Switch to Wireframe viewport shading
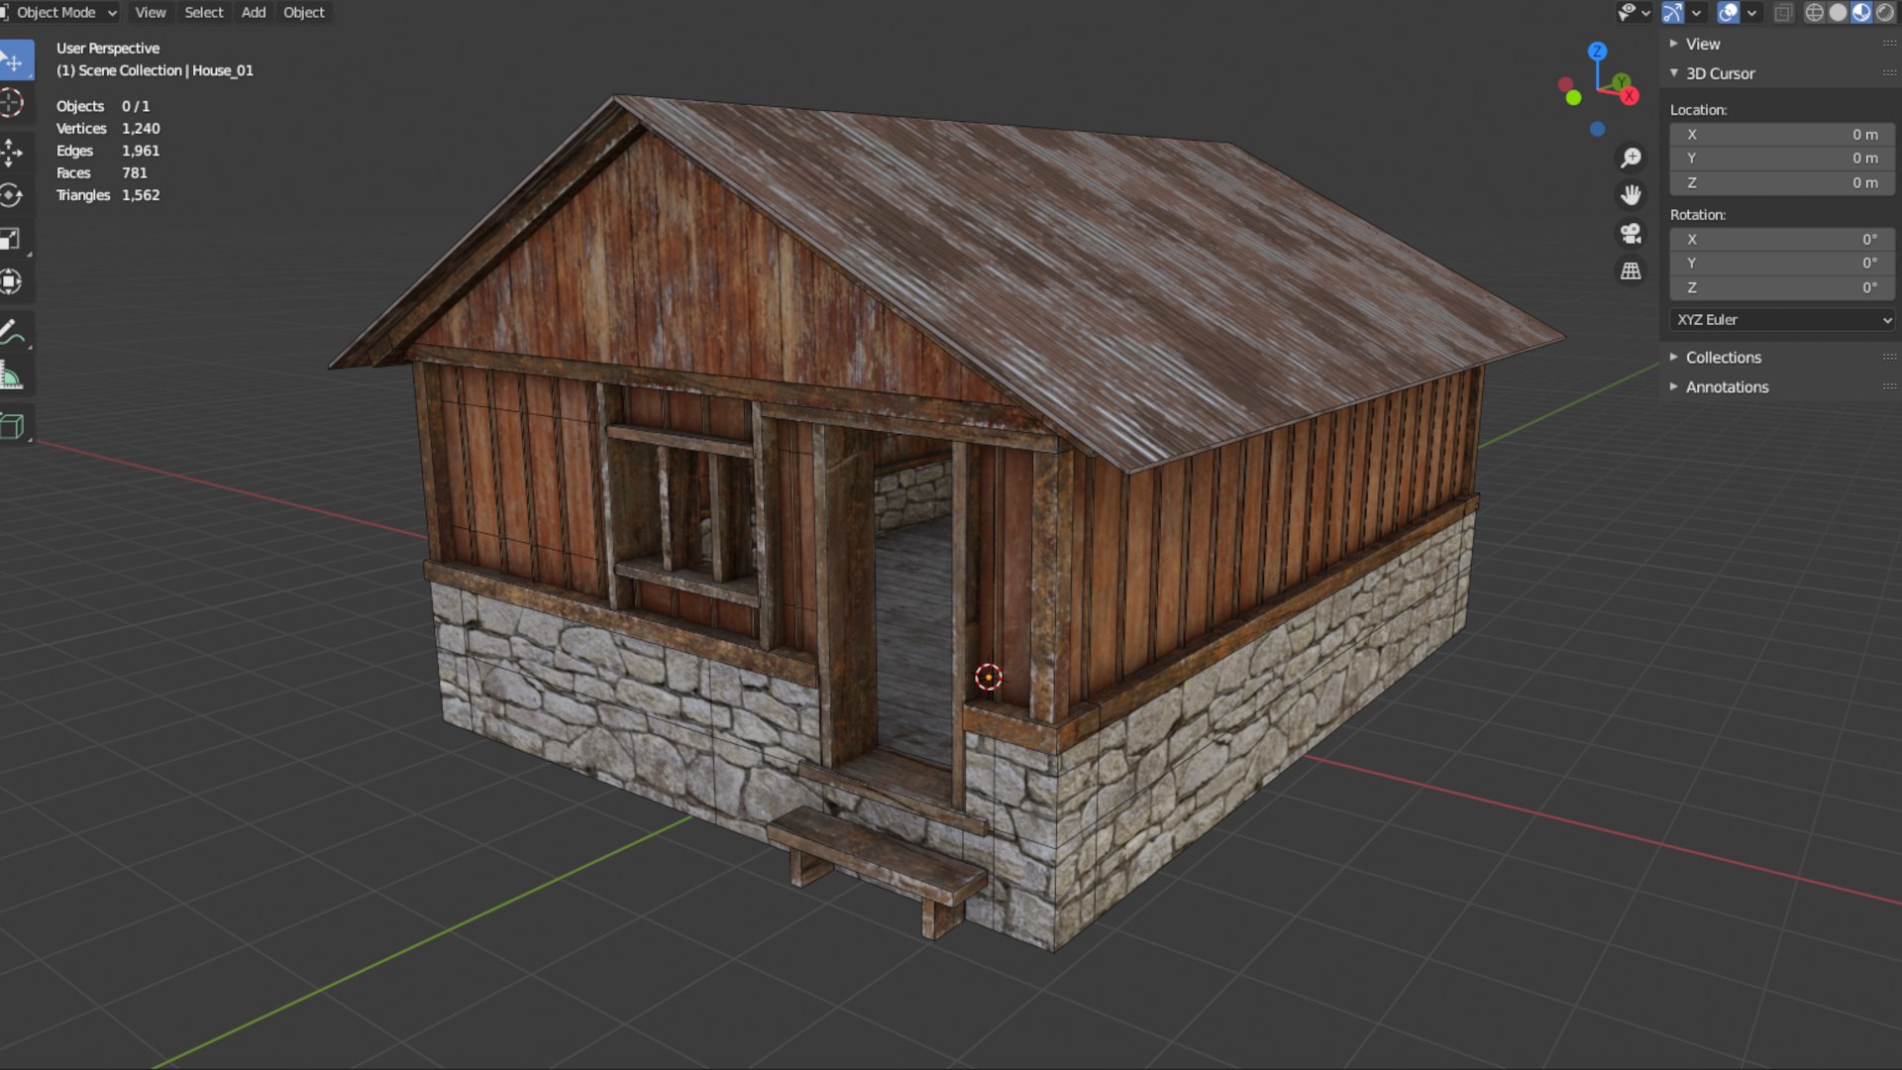Image resolution: width=1902 pixels, height=1070 pixels. (x=1815, y=12)
